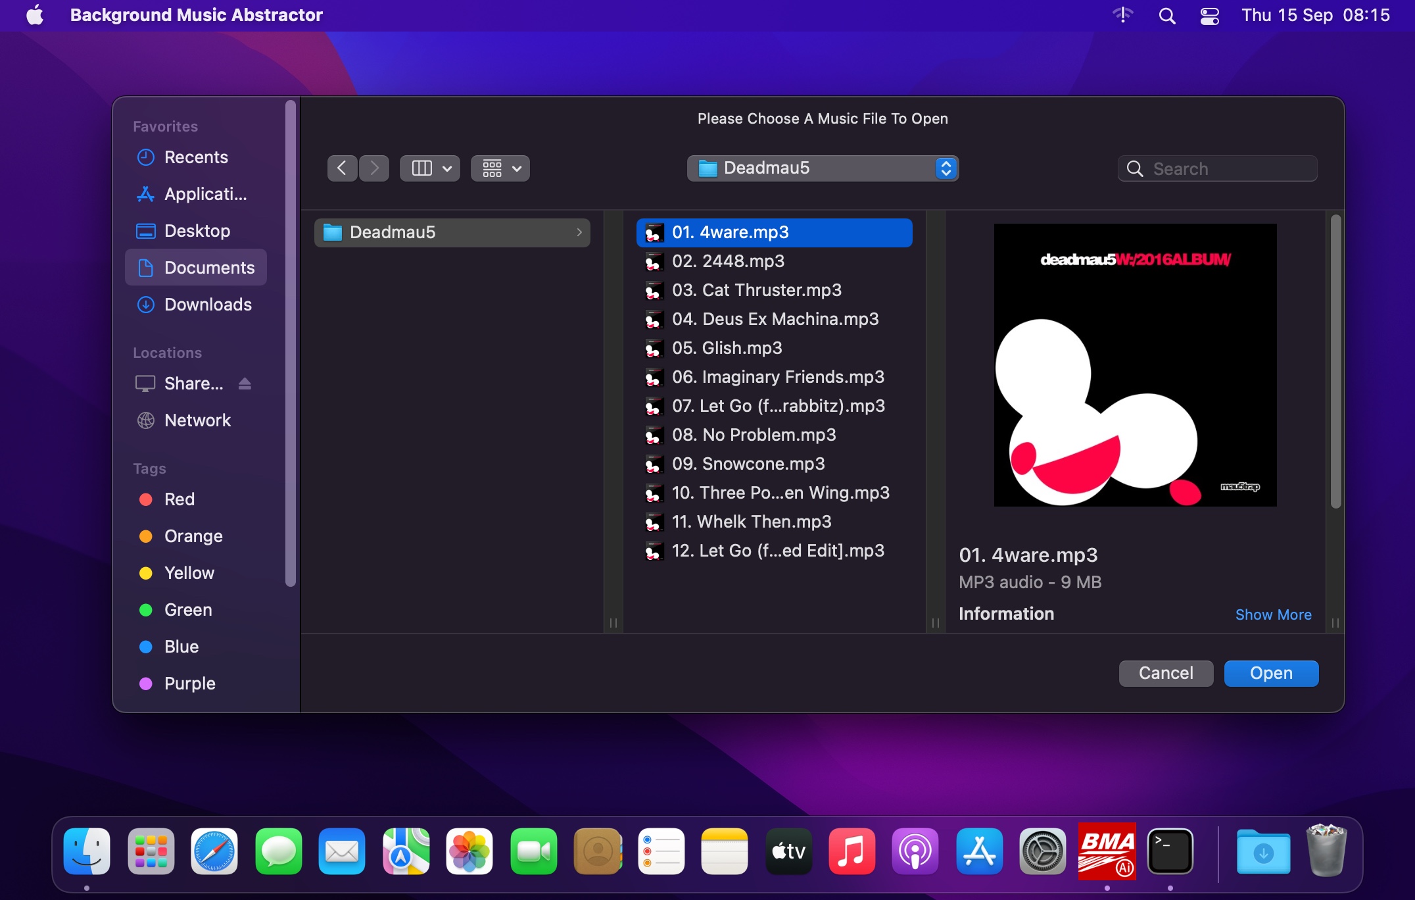Click the forward navigation arrow
Screen dimensions: 1415x900
pyautogui.click(x=374, y=168)
